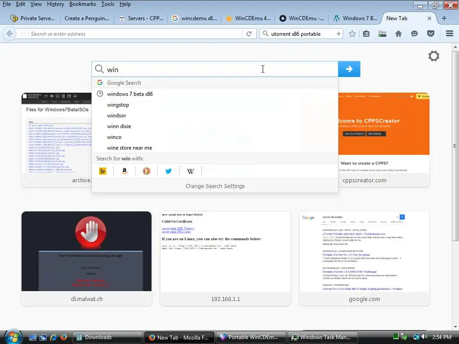
Task: Open new tab page settings gear
Action: click(x=434, y=56)
